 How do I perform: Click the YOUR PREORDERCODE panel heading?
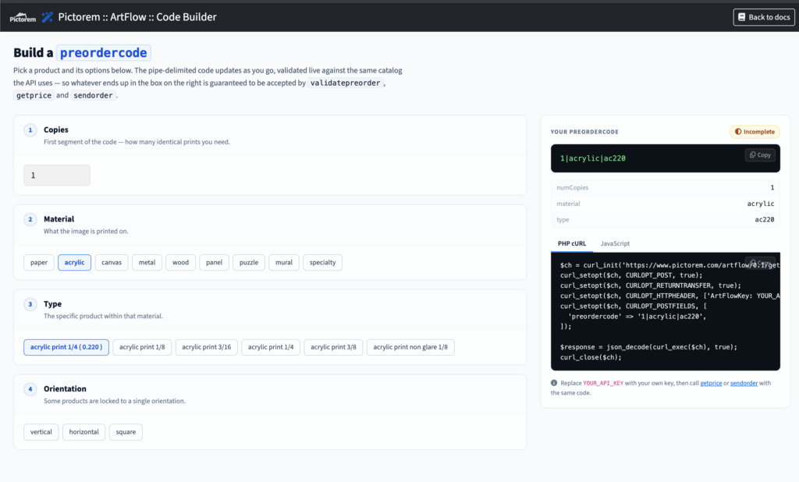coord(584,132)
